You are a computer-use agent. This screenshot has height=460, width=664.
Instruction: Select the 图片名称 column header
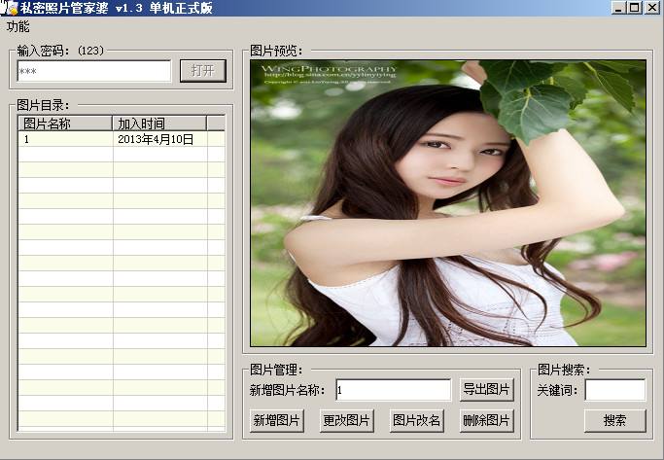(x=65, y=124)
